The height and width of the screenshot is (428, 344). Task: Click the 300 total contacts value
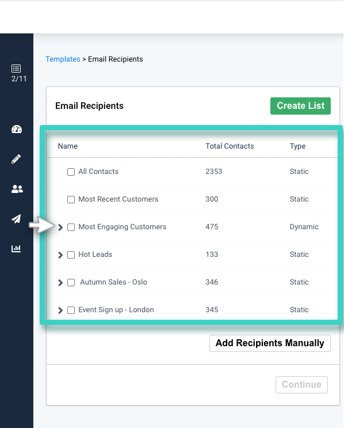(x=212, y=199)
